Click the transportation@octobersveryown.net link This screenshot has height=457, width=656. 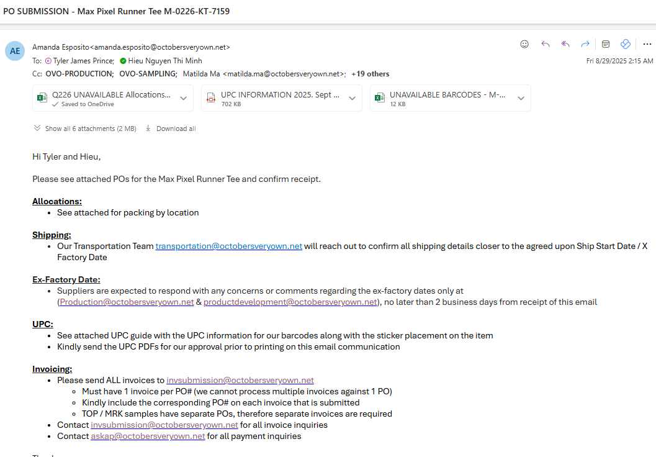coord(228,246)
